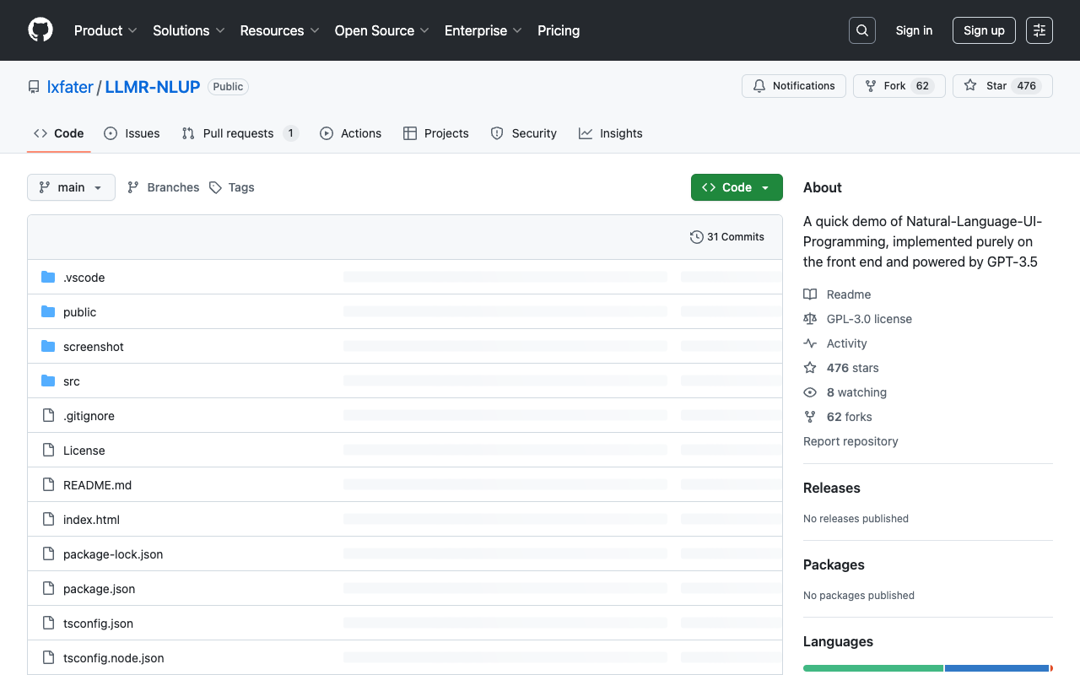Open the main branch selector dropdown

tap(71, 187)
